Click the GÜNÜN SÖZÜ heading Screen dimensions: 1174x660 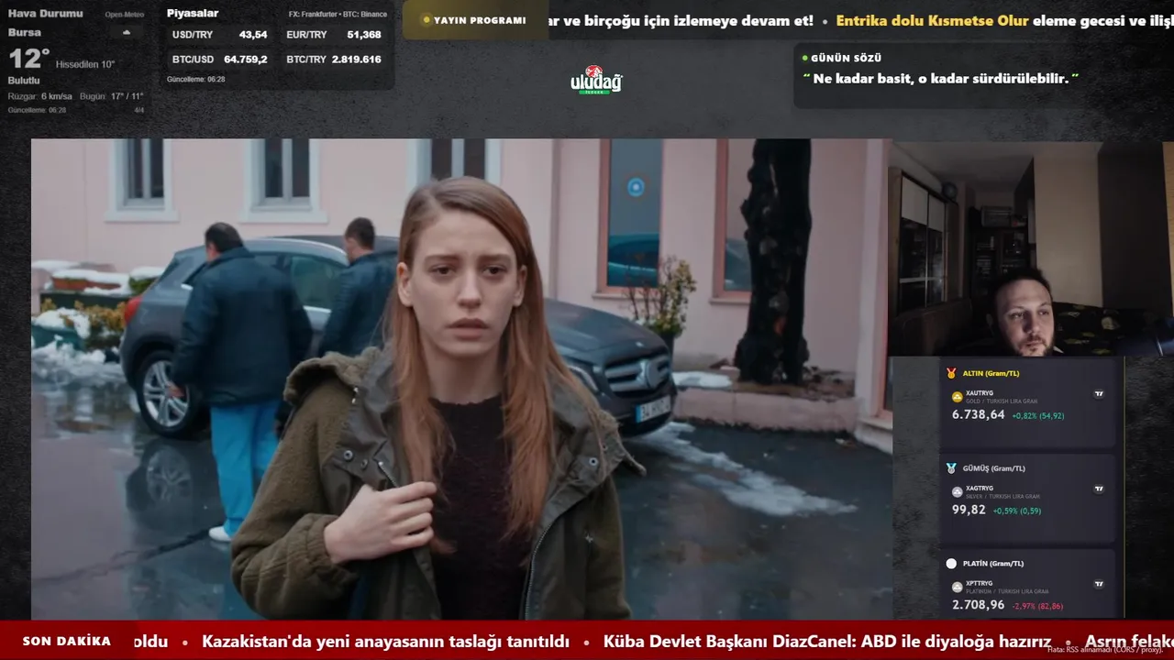point(846,58)
